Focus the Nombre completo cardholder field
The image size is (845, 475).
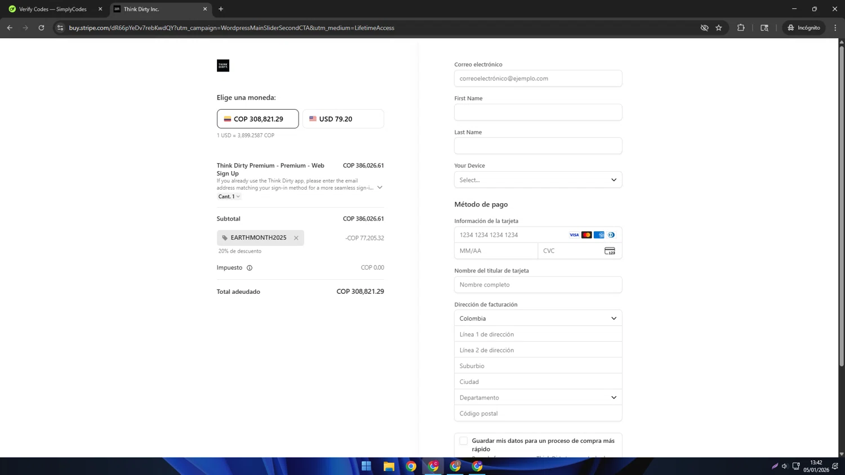coord(538,284)
